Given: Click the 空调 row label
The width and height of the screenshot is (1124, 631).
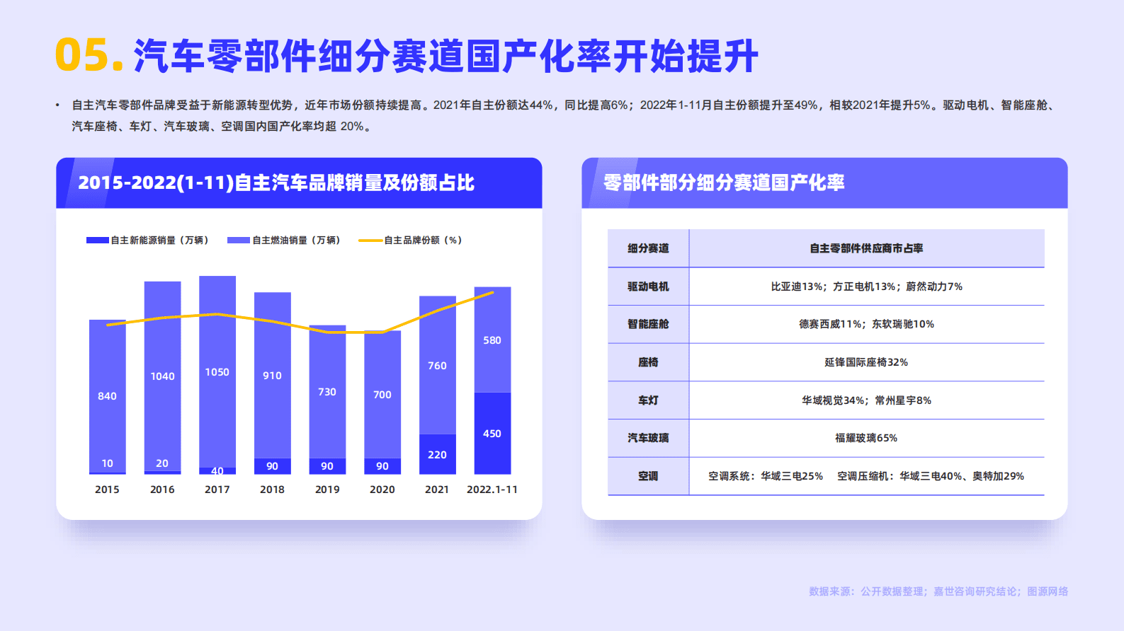Looking at the screenshot, I should point(648,476).
